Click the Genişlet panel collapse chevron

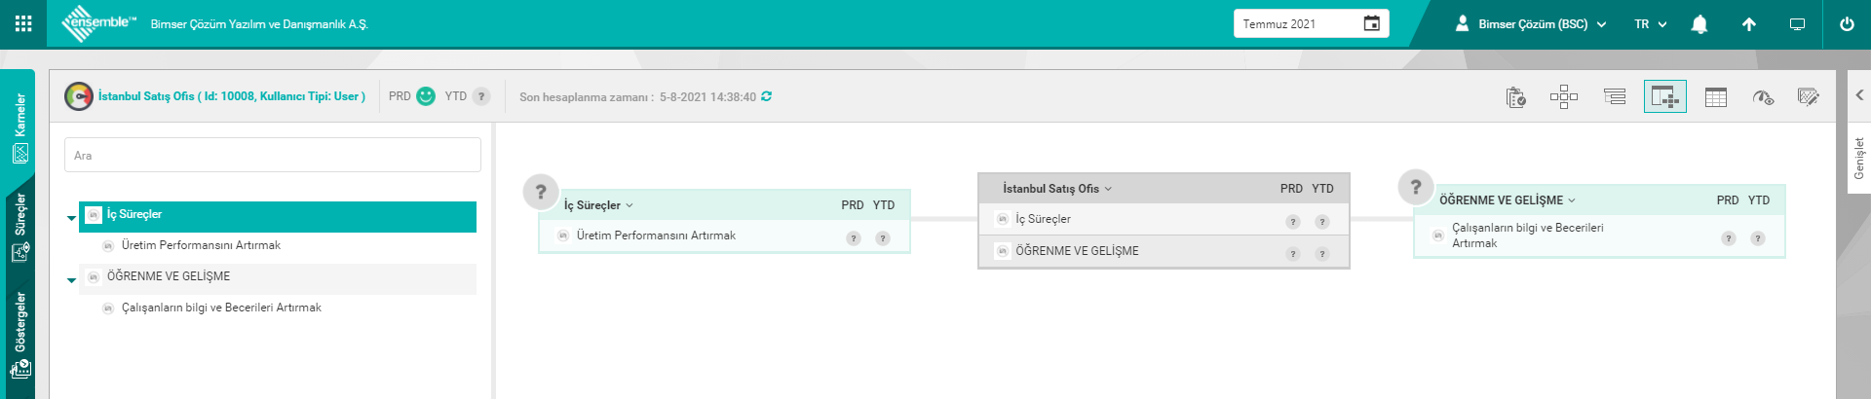(x=1859, y=95)
